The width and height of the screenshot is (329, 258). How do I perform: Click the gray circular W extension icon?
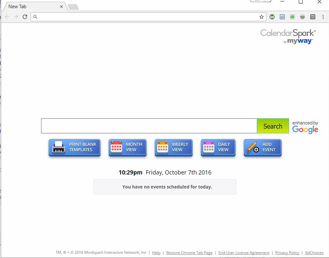(x=303, y=17)
